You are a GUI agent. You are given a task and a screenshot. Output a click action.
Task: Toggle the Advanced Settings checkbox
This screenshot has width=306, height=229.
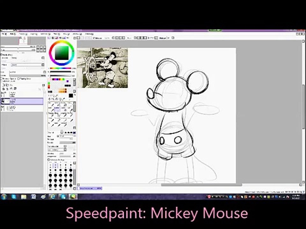tap(49, 160)
